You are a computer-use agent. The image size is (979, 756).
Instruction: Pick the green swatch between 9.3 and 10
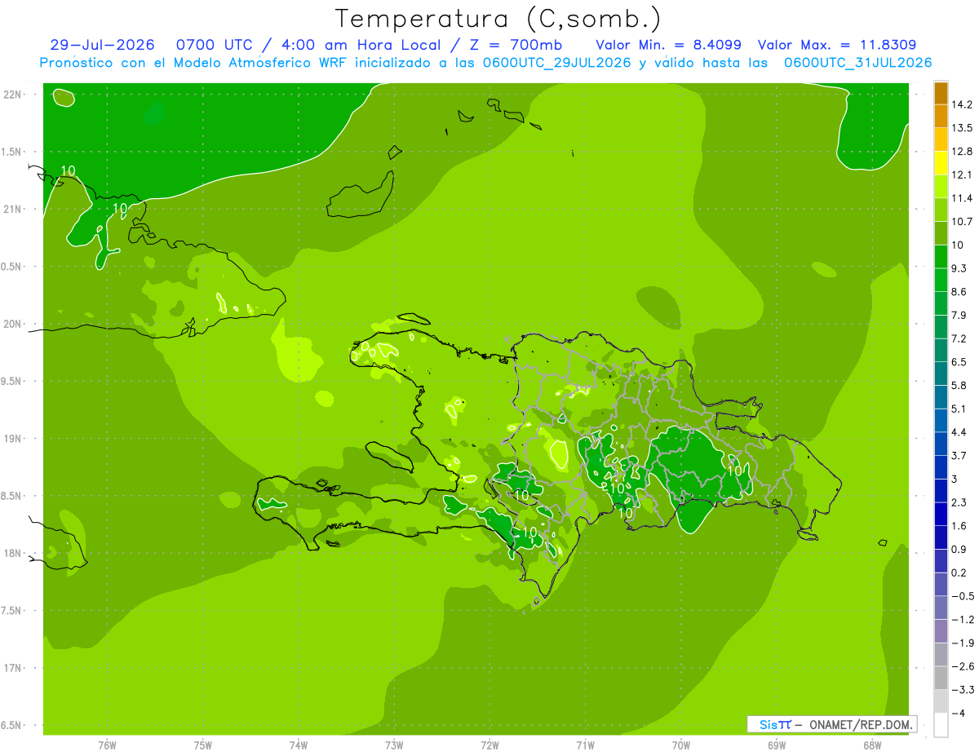(x=941, y=257)
